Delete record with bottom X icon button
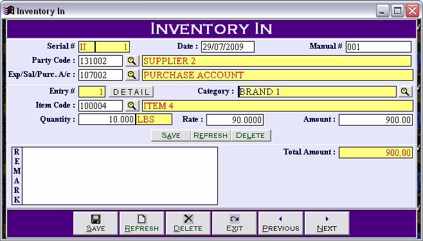 pyautogui.click(x=188, y=223)
